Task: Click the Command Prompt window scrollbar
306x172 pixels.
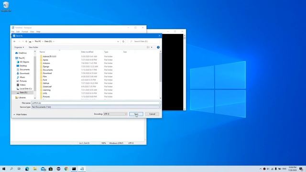Action: pos(185,72)
